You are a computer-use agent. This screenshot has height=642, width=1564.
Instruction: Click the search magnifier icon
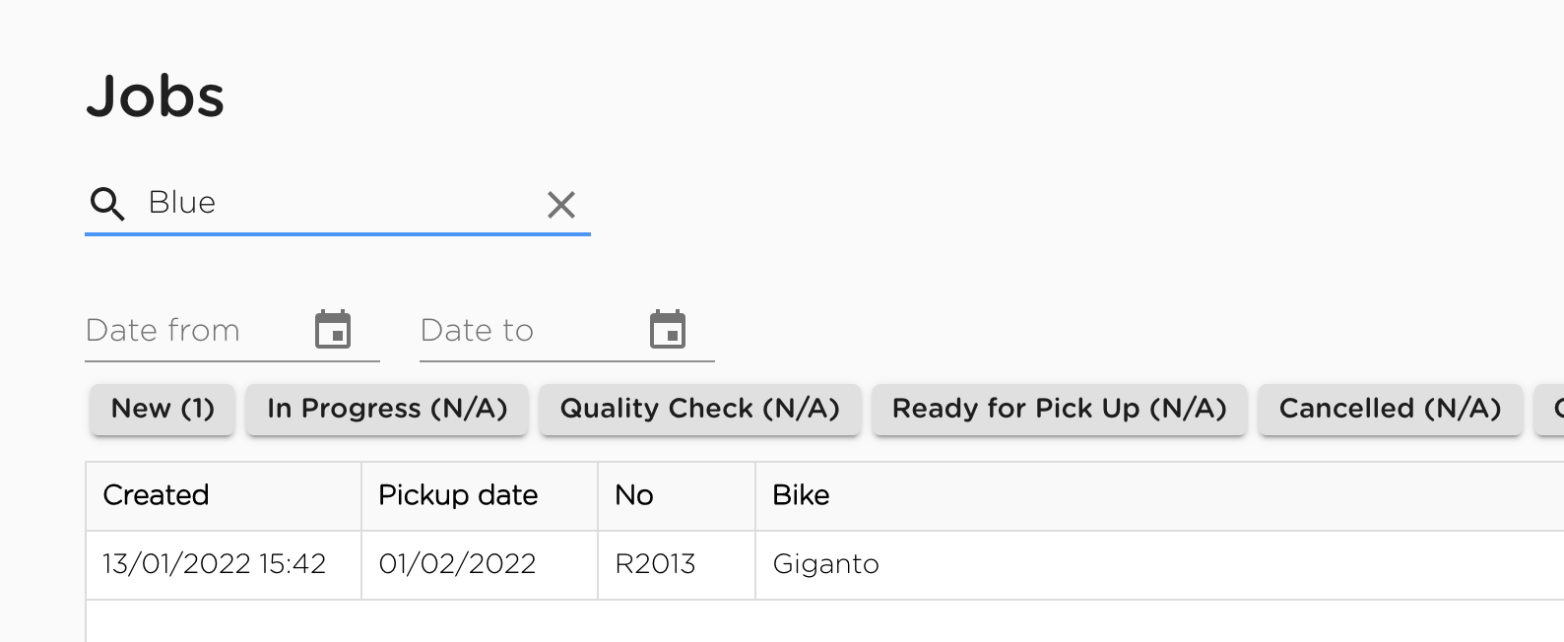[107, 204]
